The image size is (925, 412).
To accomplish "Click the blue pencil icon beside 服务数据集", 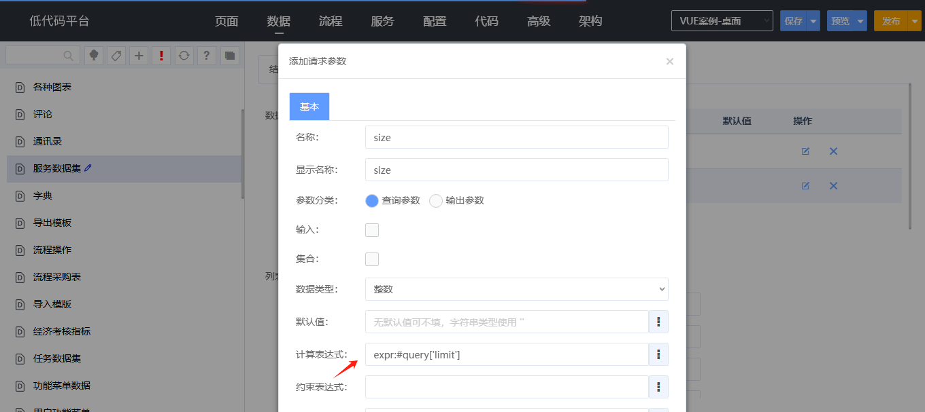I will coord(88,168).
